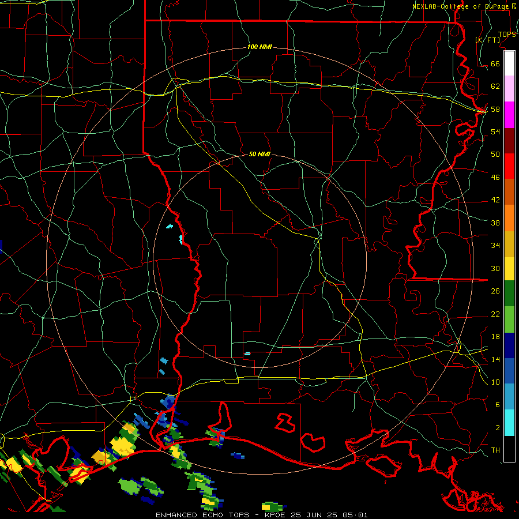Click the legend value '46'
Screen dimensions: 519x519
[495, 178]
